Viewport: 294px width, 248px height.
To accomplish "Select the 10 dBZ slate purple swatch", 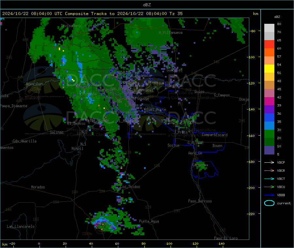I will click(x=269, y=150).
